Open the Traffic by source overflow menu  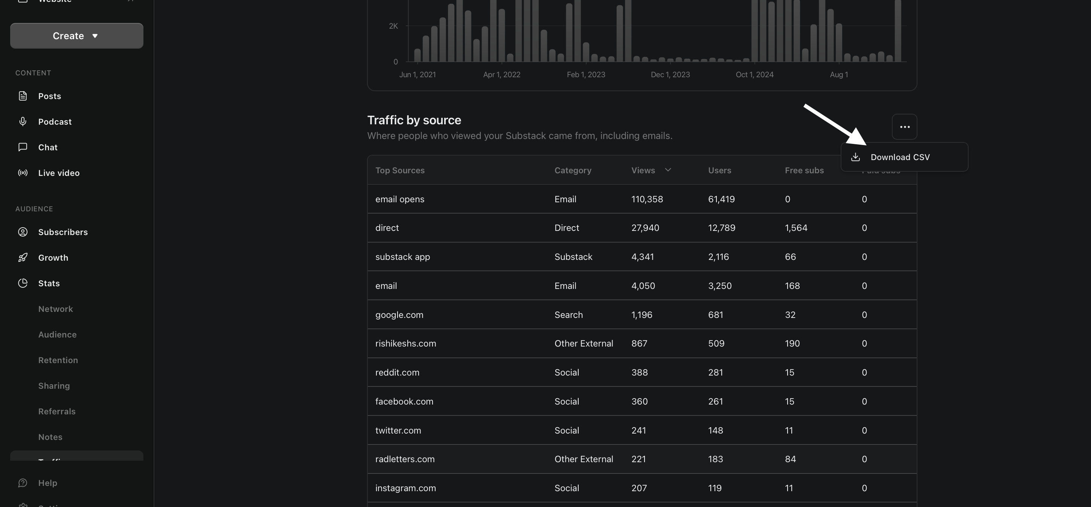pos(904,127)
